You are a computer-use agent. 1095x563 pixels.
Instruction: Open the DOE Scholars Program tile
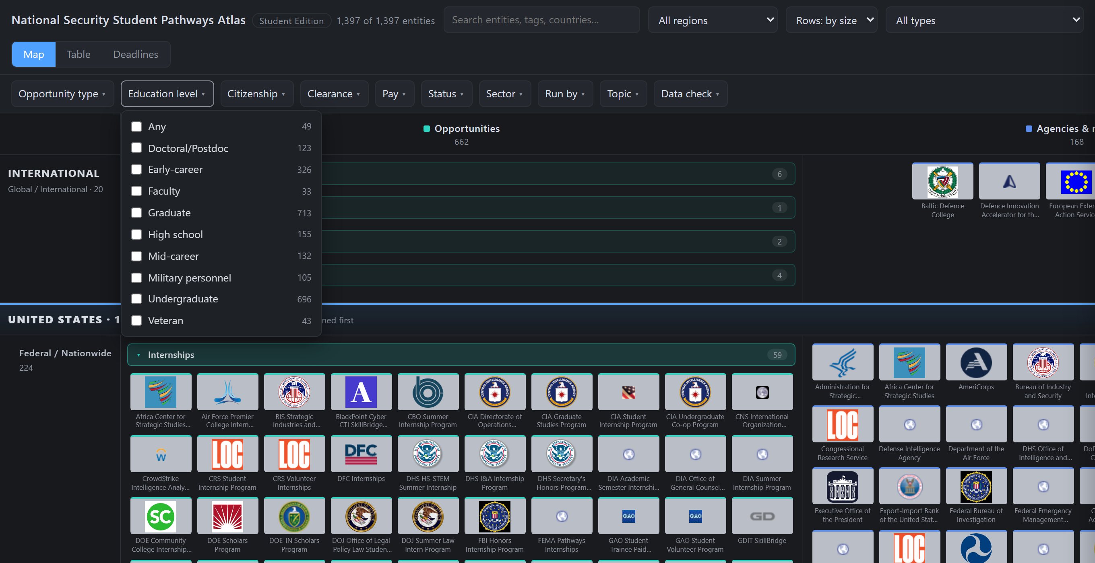coord(227,526)
